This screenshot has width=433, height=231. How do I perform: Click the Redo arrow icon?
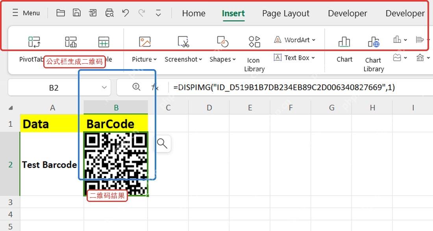[142, 13]
